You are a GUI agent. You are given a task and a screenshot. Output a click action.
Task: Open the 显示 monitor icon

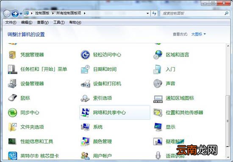(x=158, y=127)
